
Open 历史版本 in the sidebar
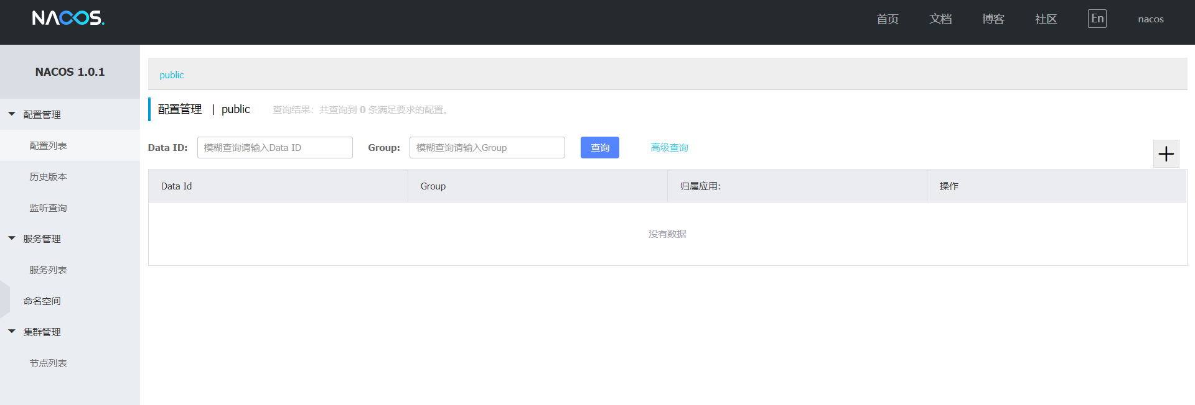[49, 176]
